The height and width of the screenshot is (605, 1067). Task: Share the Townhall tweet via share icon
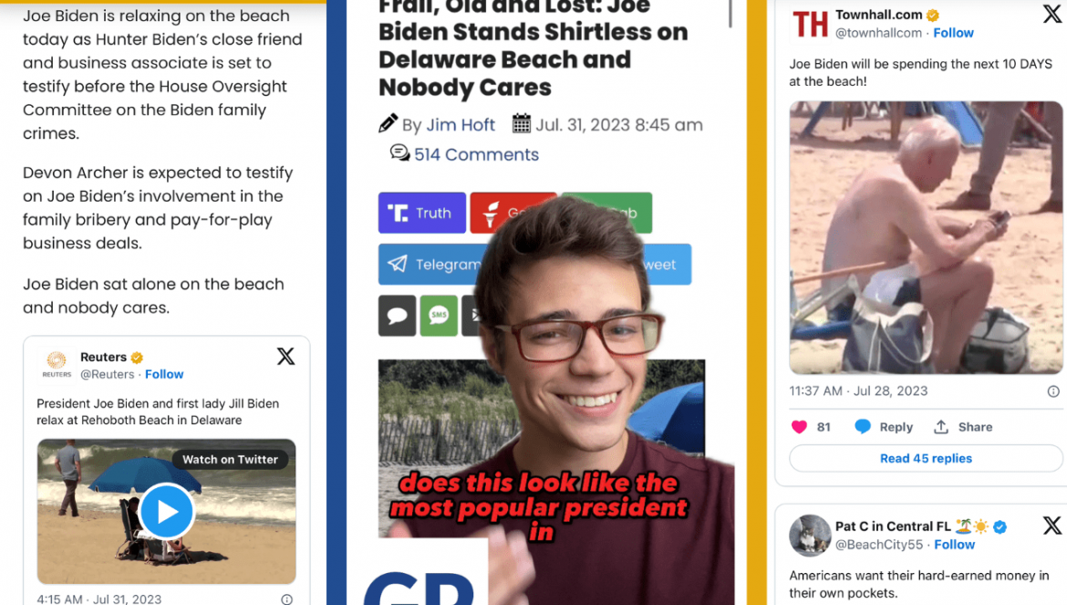tap(941, 427)
